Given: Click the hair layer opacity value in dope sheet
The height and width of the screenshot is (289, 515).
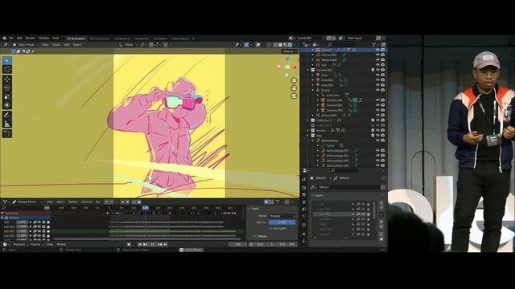Looking at the screenshot, I should [22, 222].
